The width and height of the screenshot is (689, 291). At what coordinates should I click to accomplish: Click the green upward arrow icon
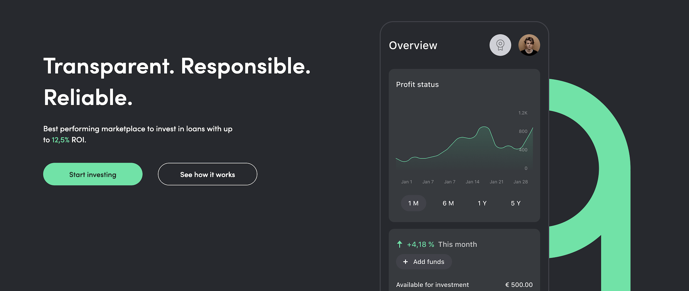pyautogui.click(x=399, y=244)
